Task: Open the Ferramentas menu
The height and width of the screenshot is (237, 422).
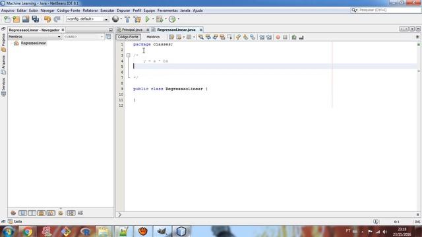Action: 167,11
